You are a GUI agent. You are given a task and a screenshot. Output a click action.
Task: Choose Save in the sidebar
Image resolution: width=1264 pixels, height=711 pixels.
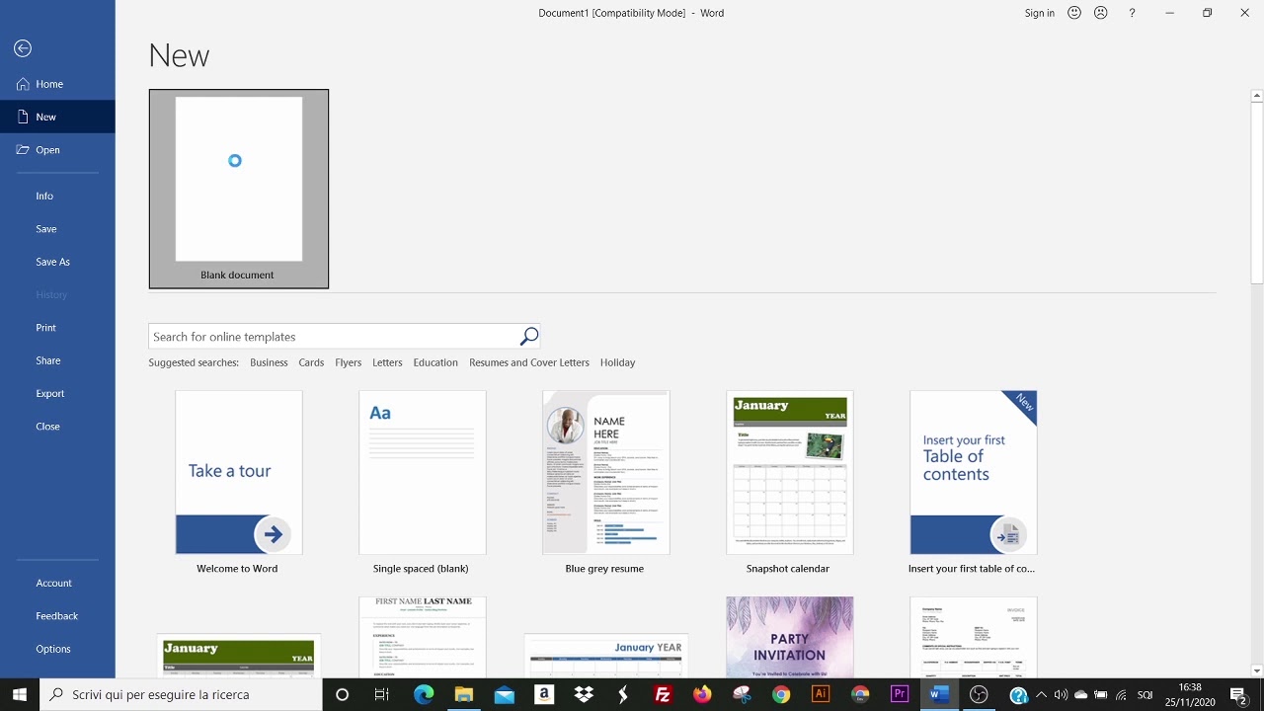point(57,229)
